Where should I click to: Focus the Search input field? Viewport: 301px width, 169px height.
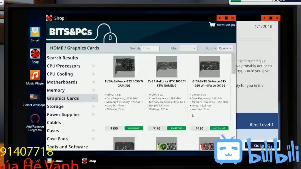(x=150, y=48)
